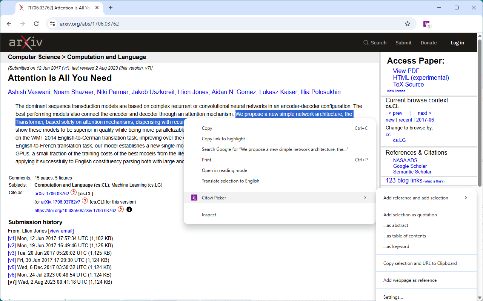Screen dimensions: 483x301
Task: Select Add selection as quotation
Action: tap(426, 215)
